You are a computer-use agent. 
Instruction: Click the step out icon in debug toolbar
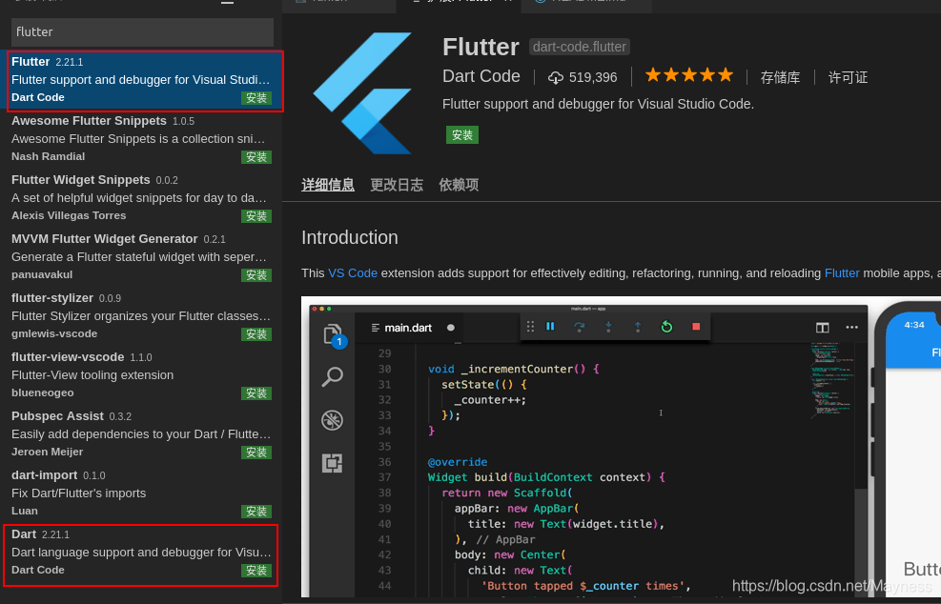click(x=637, y=327)
